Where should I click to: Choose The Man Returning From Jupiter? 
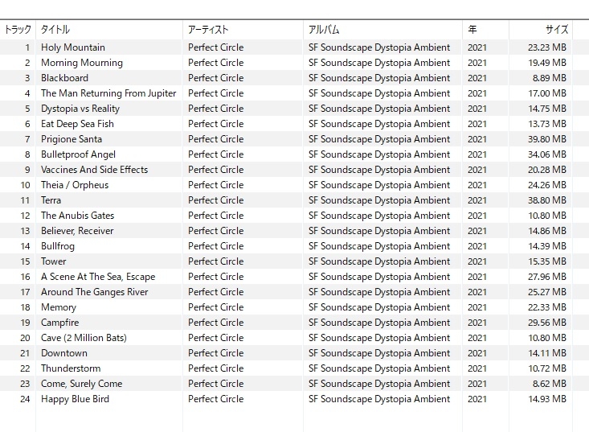pos(108,93)
